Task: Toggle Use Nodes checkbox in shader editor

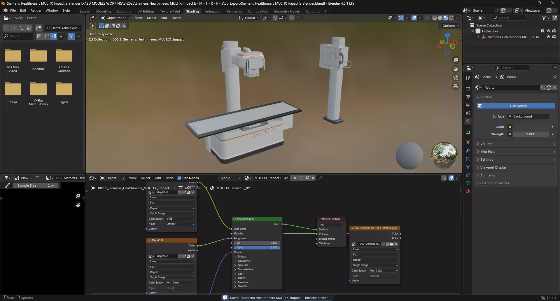Action: (x=179, y=178)
